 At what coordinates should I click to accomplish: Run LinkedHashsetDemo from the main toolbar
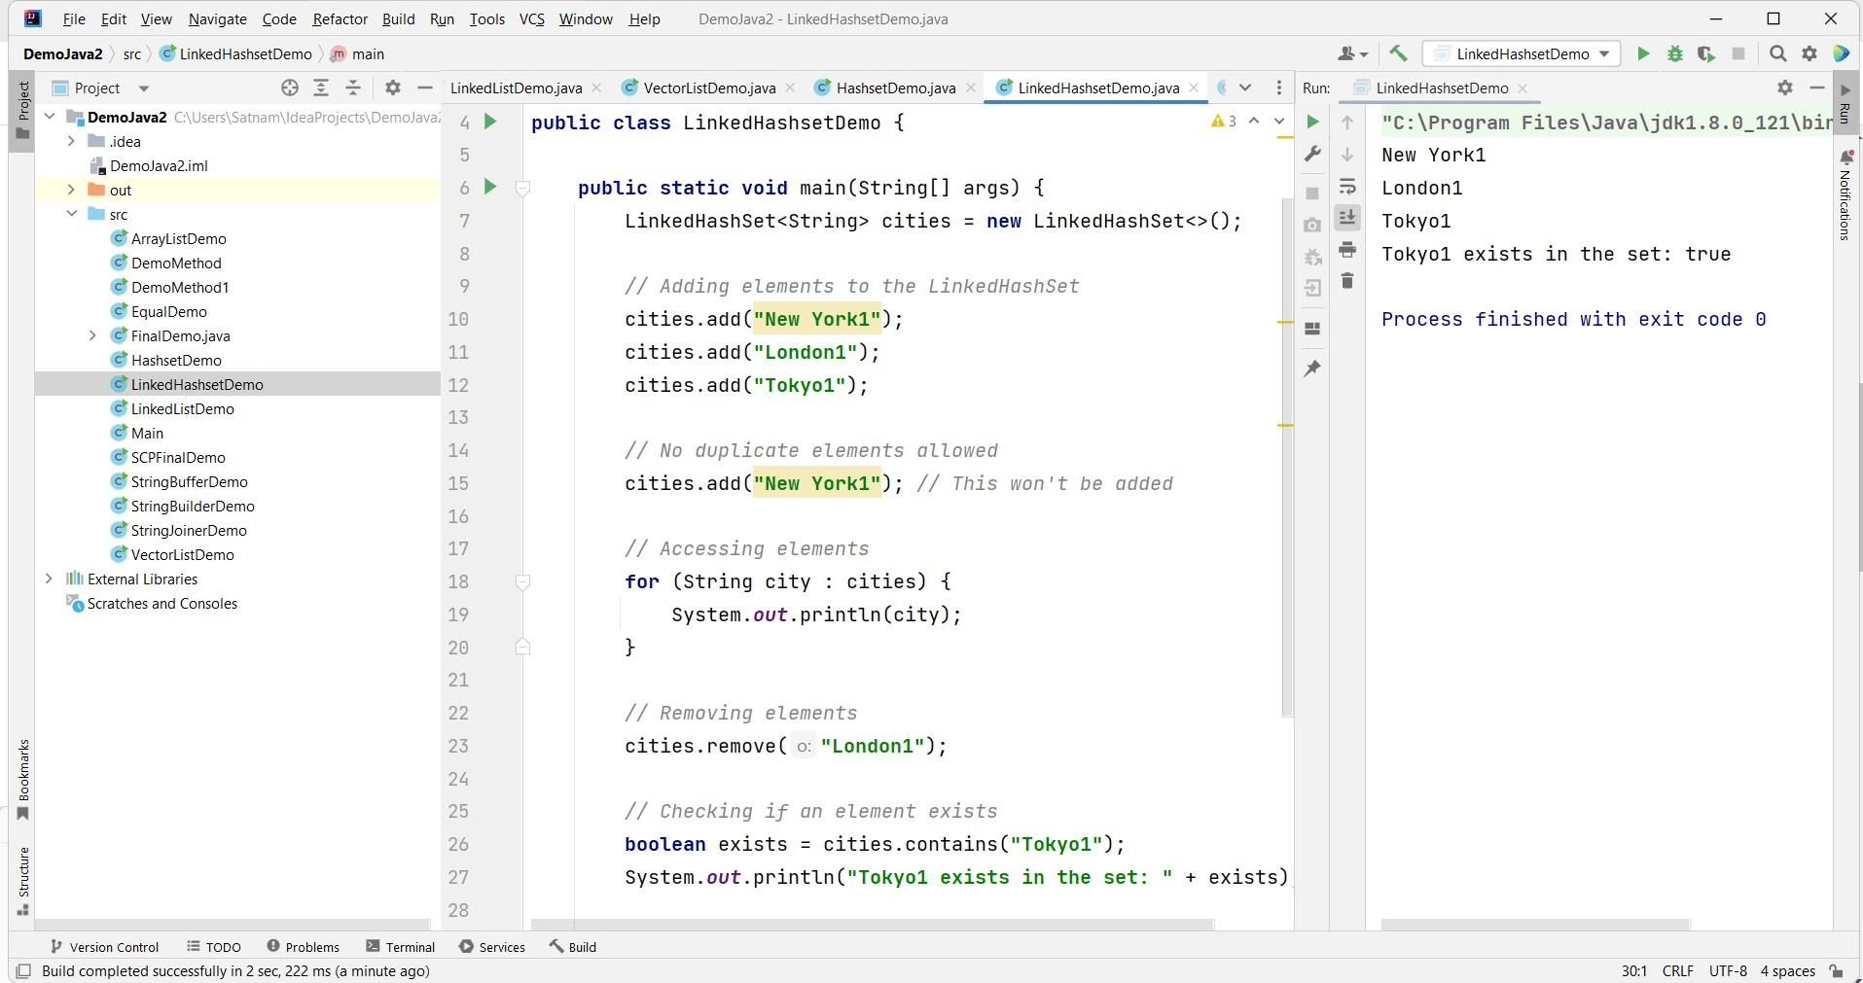click(x=1643, y=53)
